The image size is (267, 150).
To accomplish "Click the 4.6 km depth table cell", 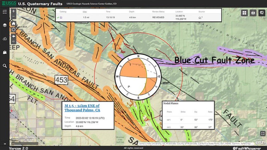I will (132, 17).
